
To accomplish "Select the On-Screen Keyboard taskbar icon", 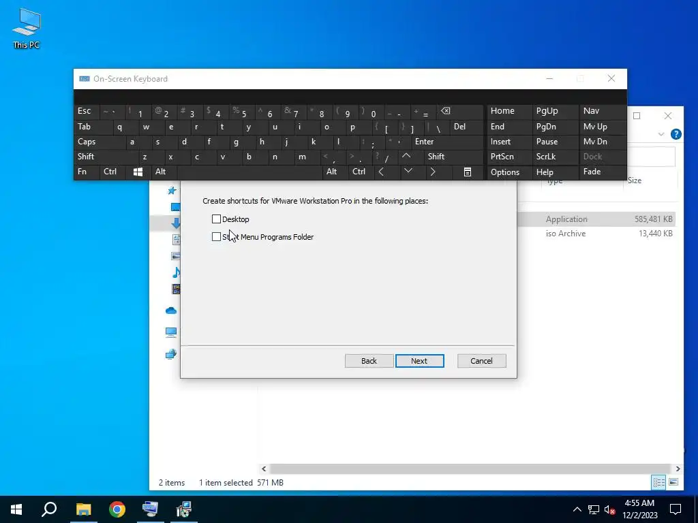I will tap(150, 509).
